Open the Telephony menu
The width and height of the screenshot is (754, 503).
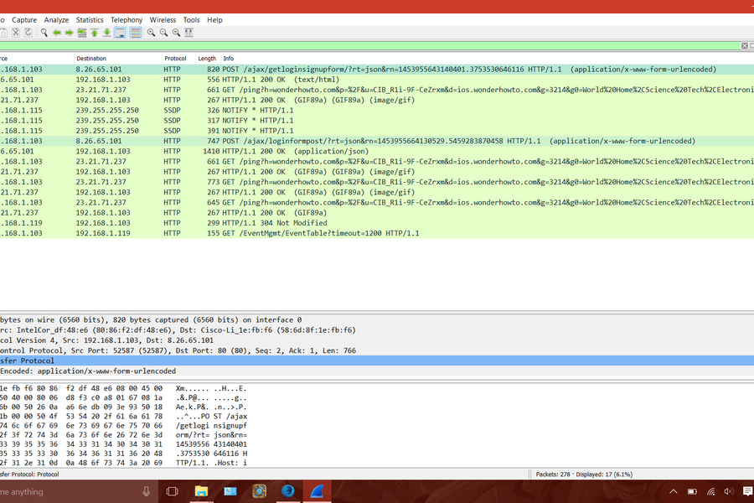point(127,20)
